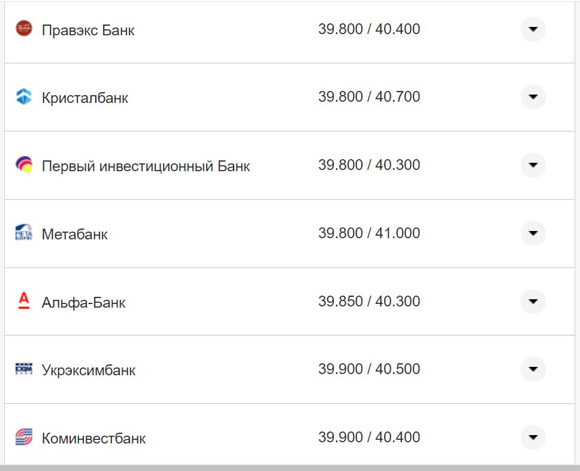Expand the Укрэксимбанк row arrow
Viewport: 580px width, 471px height.
pyautogui.click(x=533, y=369)
